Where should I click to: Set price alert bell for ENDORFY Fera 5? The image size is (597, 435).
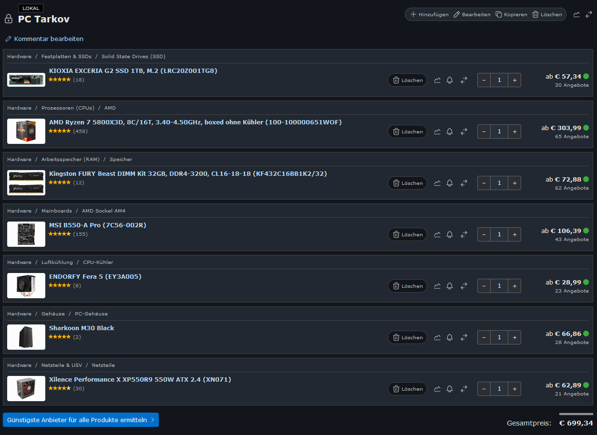pyautogui.click(x=450, y=286)
